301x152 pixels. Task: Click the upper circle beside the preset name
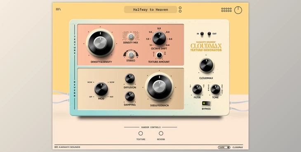tap(180, 8)
